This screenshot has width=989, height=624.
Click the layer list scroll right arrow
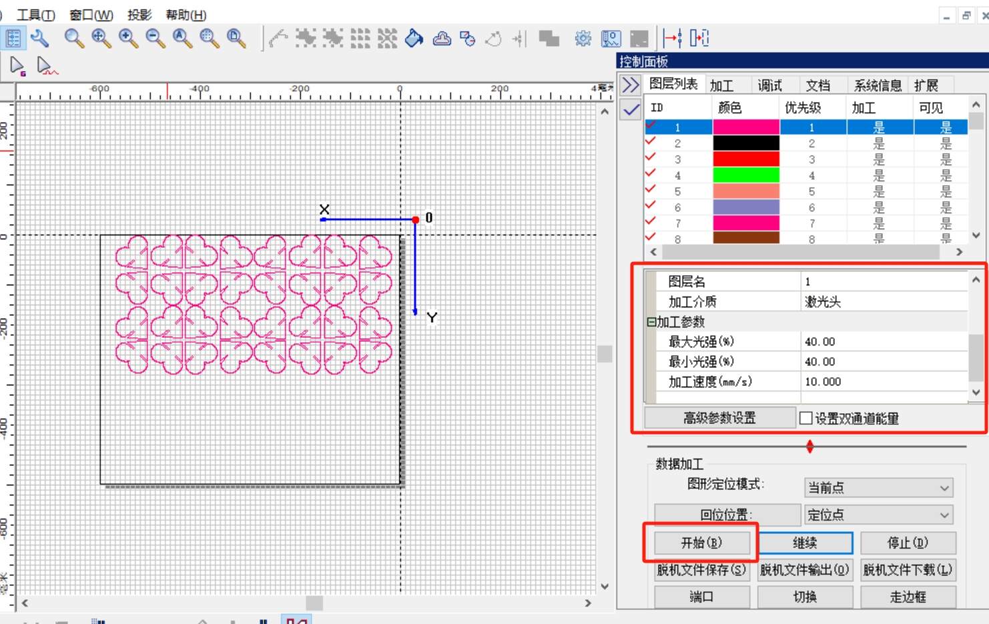[x=959, y=252]
